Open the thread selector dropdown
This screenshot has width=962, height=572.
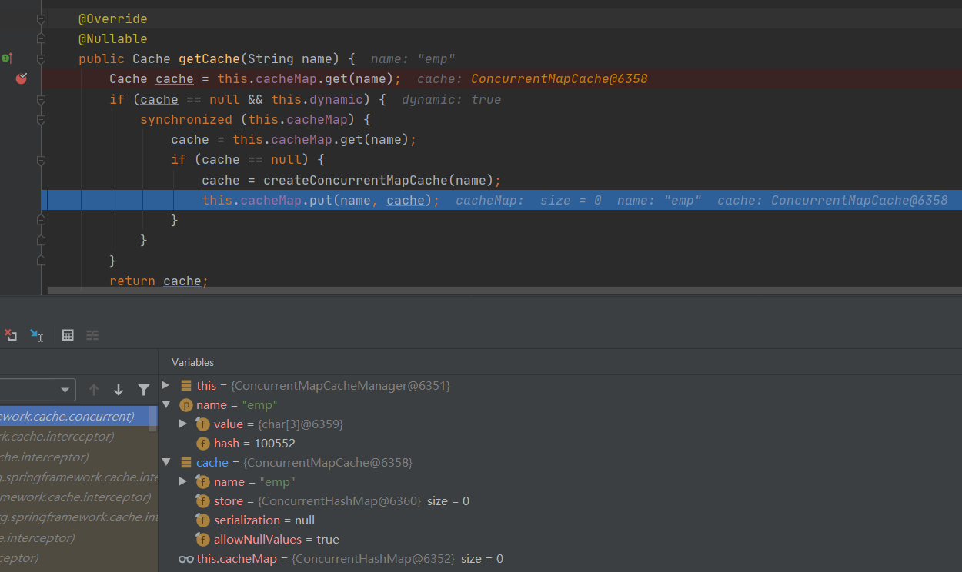click(x=38, y=390)
